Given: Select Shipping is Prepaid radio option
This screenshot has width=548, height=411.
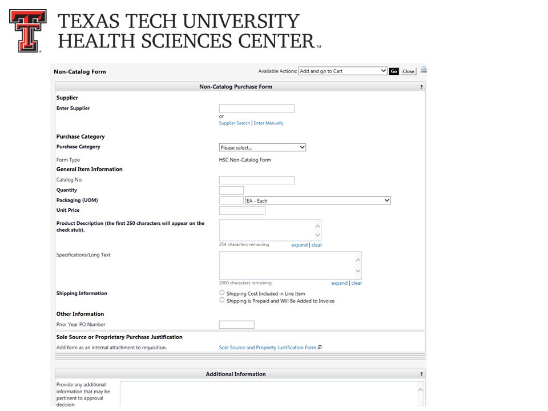Looking at the screenshot, I should 222,300.
